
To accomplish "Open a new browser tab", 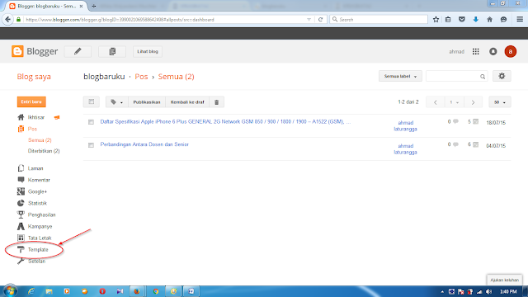I will 93,6.
